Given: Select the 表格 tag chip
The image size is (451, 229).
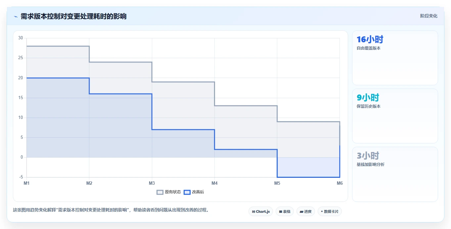Looking at the screenshot, I should click(285, 211).
